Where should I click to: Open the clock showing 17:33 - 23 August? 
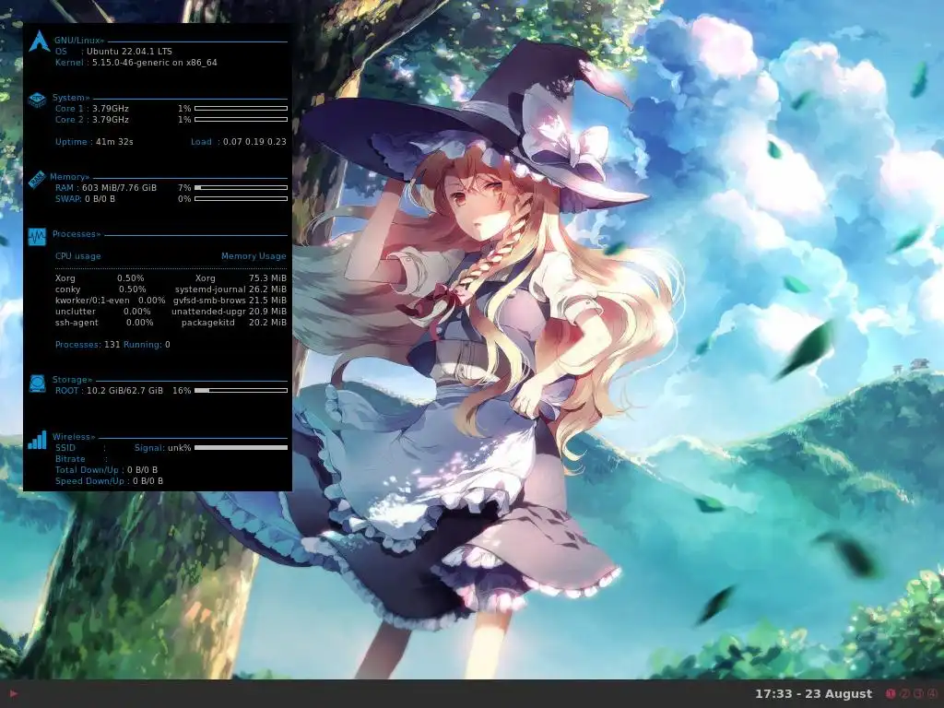813,693
